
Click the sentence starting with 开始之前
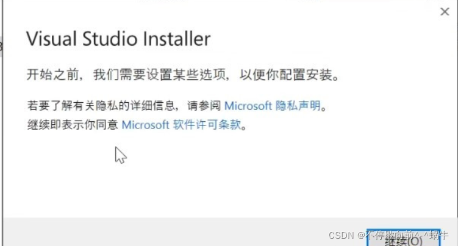[x=183, y=75]
